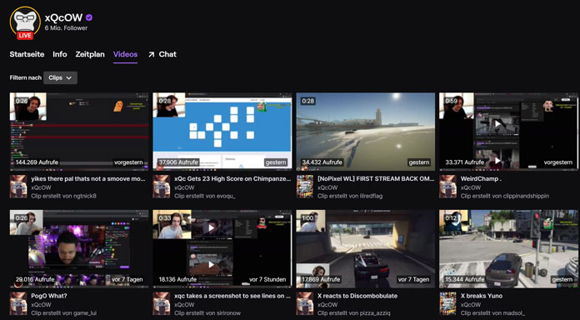This screenshot has height=320, width=580.
Task: Click the LIVE badge on the avatar
Action: click(25, 36)
